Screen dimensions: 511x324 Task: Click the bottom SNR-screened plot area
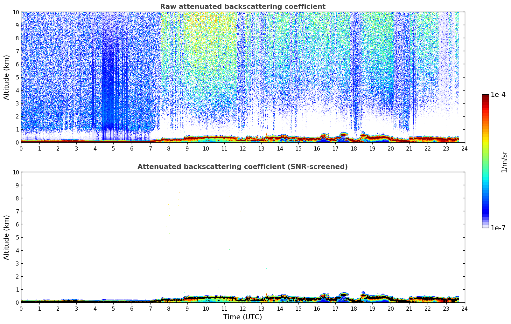click(x=243, y=237)
